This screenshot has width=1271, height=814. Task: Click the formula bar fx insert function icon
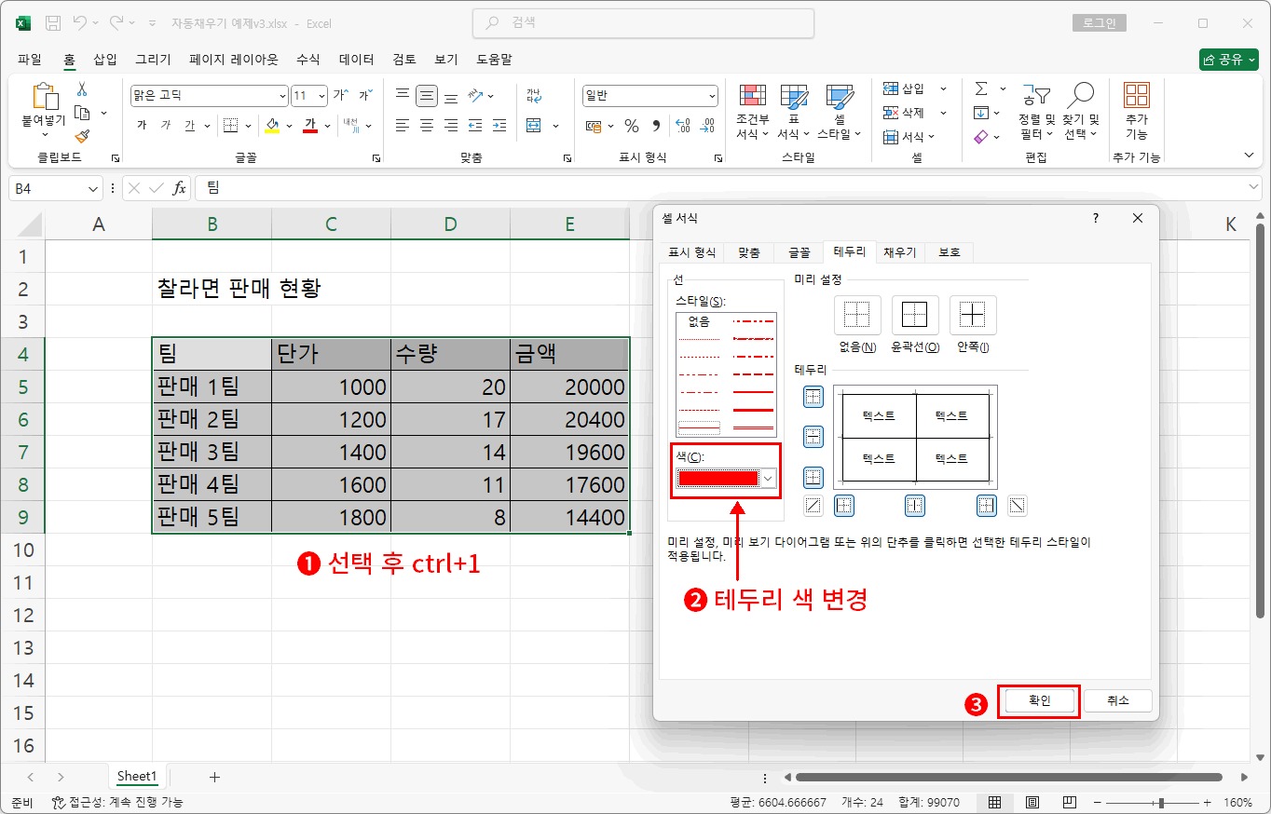tap(180, 188)
